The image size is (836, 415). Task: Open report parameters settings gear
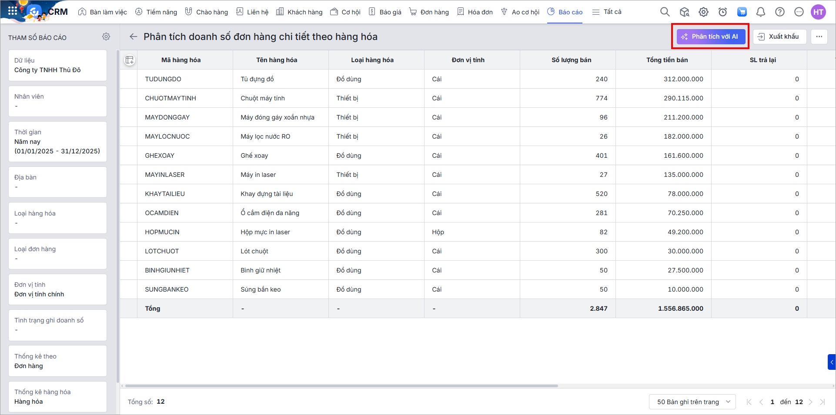pos(106,37)
